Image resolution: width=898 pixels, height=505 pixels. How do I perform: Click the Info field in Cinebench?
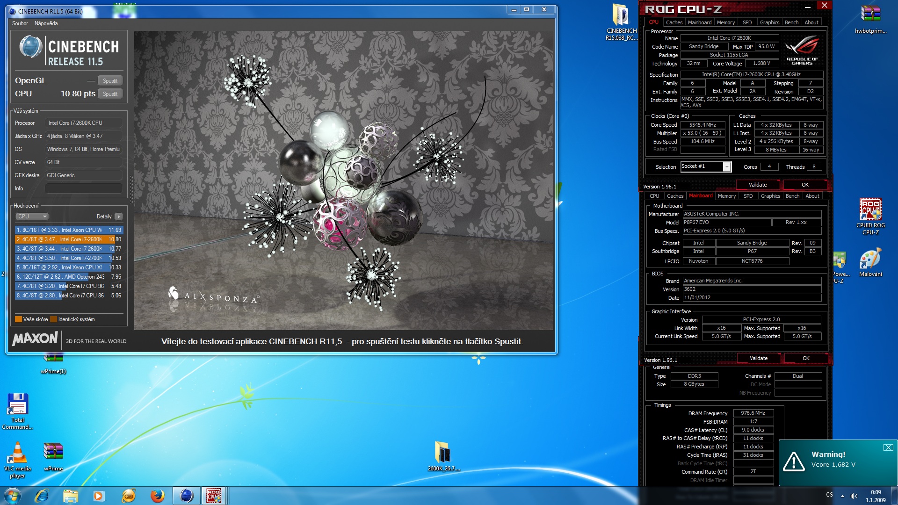tap(84, 188)
